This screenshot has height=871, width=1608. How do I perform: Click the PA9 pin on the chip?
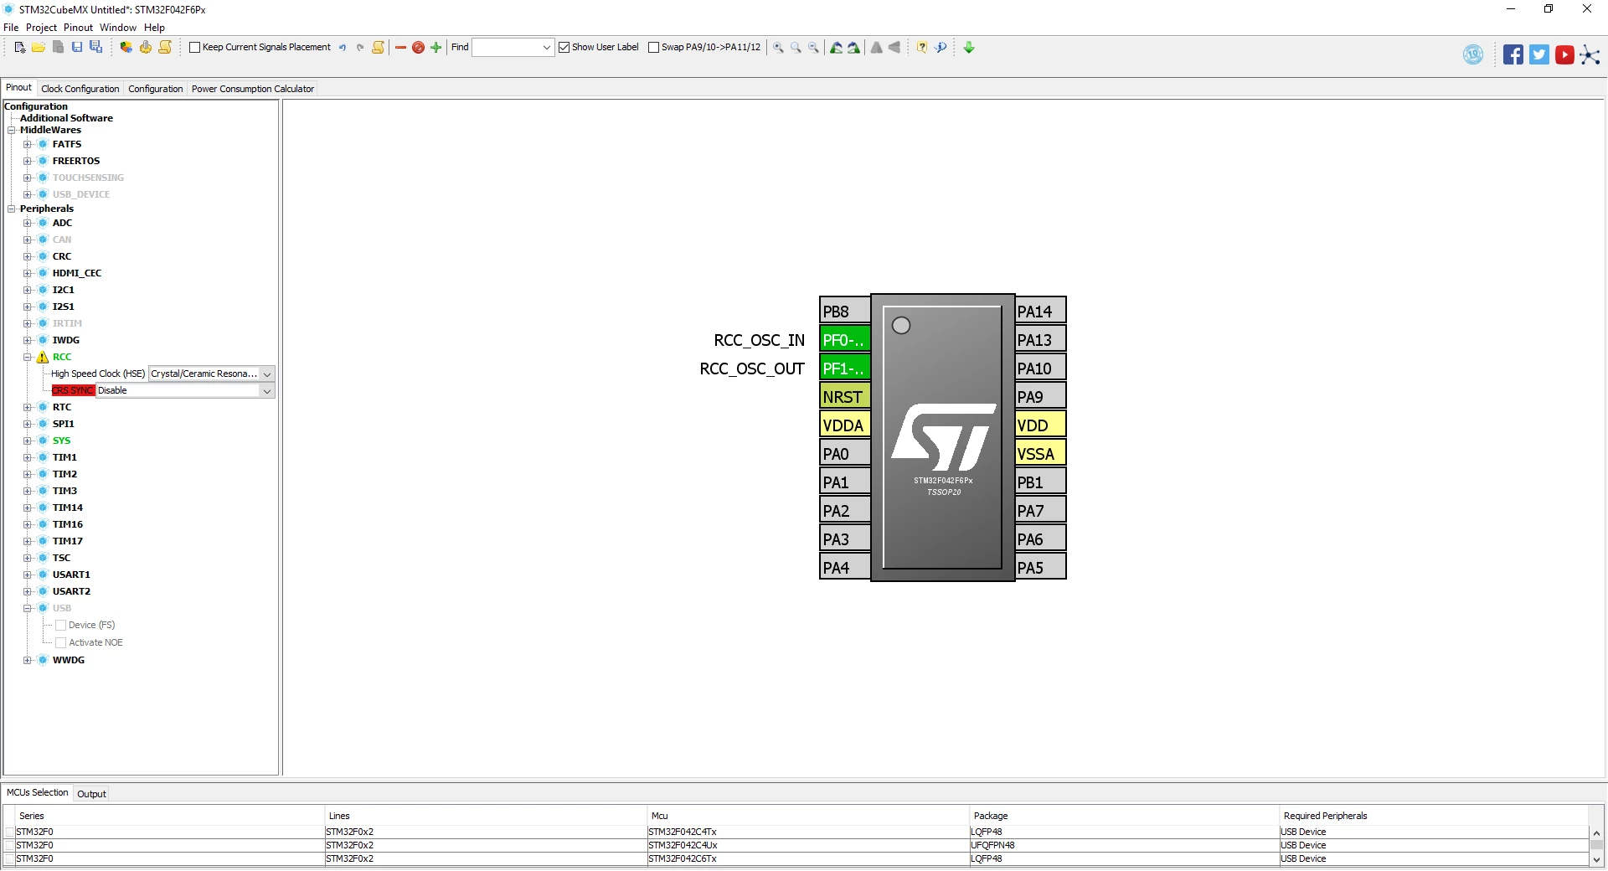point(1040,397)
